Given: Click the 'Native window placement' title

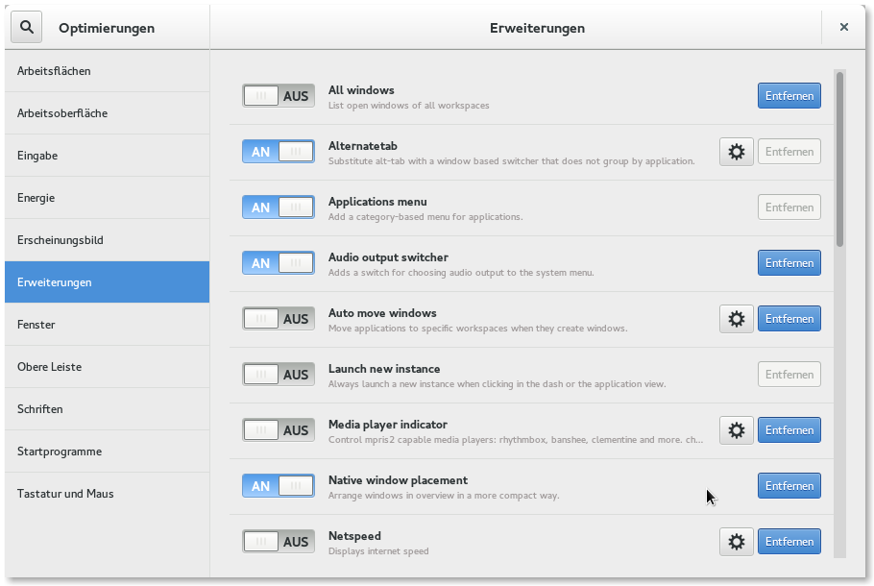Looking at the screenshot, I should coord(398,480).
